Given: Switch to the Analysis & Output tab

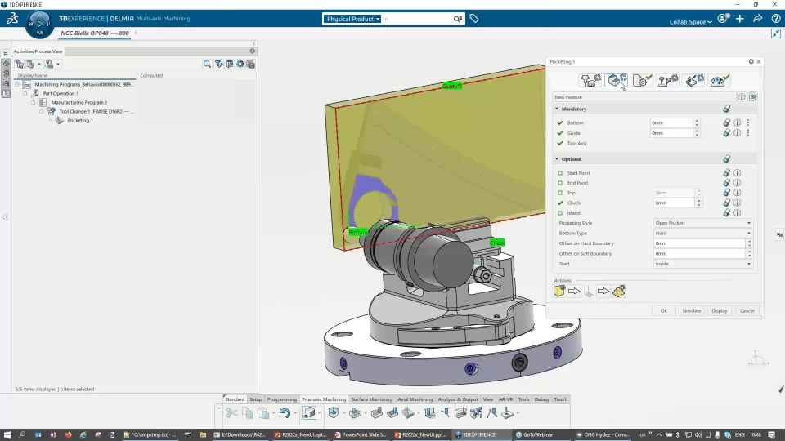Looking at the screenshot, I should (458, 399).
